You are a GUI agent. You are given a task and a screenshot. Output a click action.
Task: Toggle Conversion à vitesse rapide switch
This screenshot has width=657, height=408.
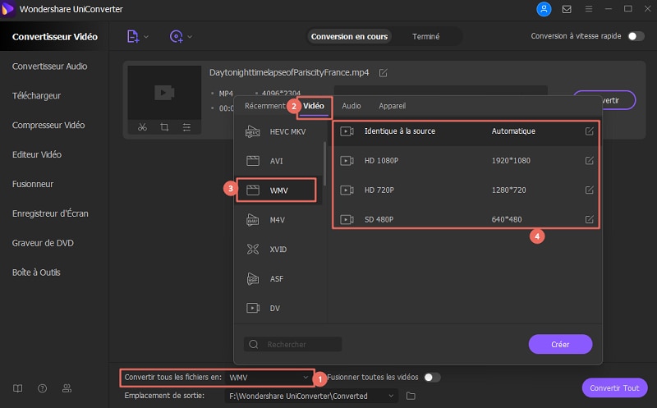coord(636,36)
